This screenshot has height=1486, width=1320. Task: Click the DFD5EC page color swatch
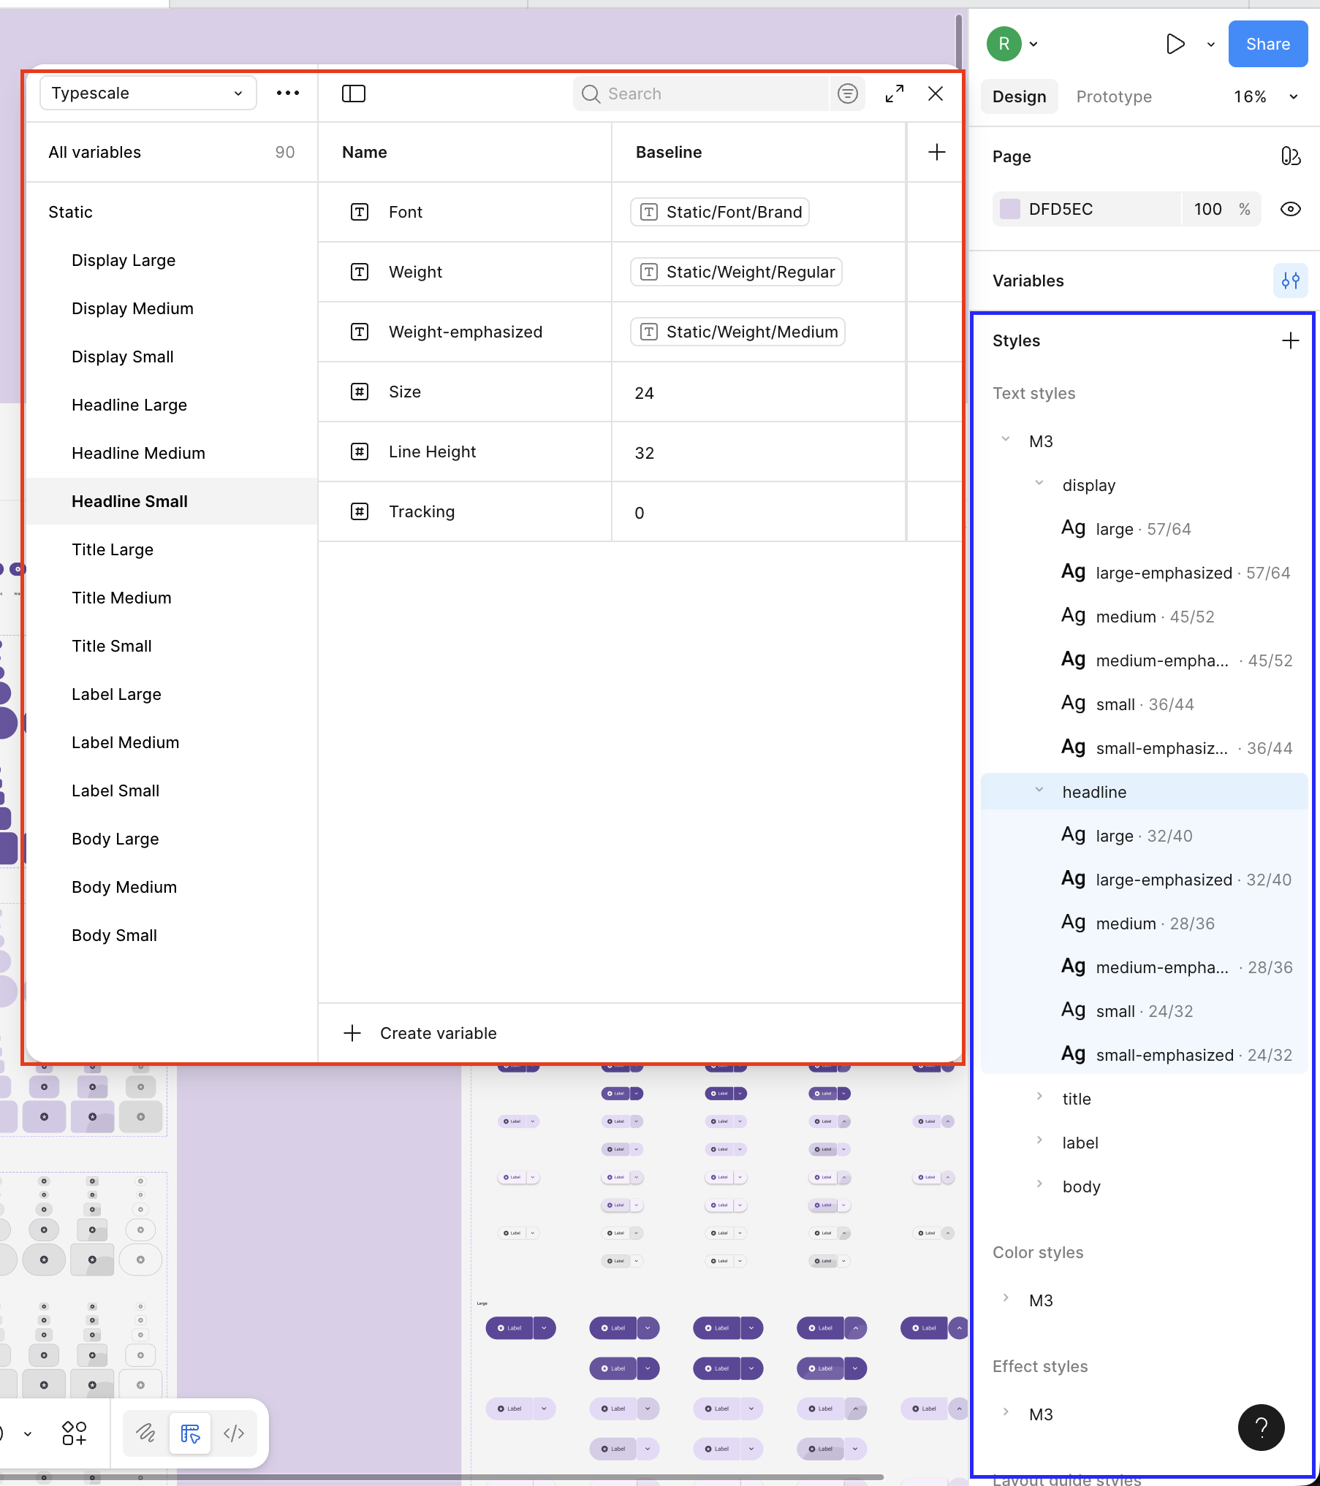pos(1010,209)
